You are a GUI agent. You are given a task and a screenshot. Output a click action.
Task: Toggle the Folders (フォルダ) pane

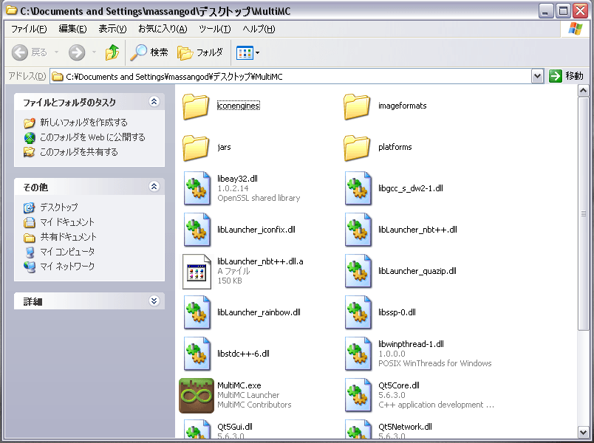[x=200, y=52]
